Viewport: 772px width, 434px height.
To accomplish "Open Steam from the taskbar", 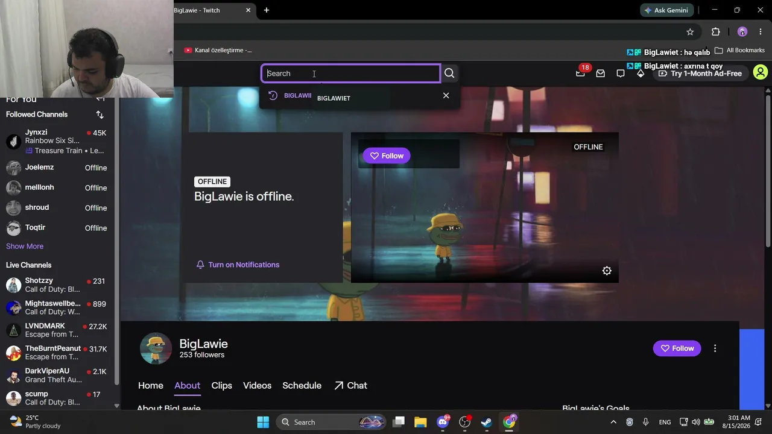I will pos(487,422).
